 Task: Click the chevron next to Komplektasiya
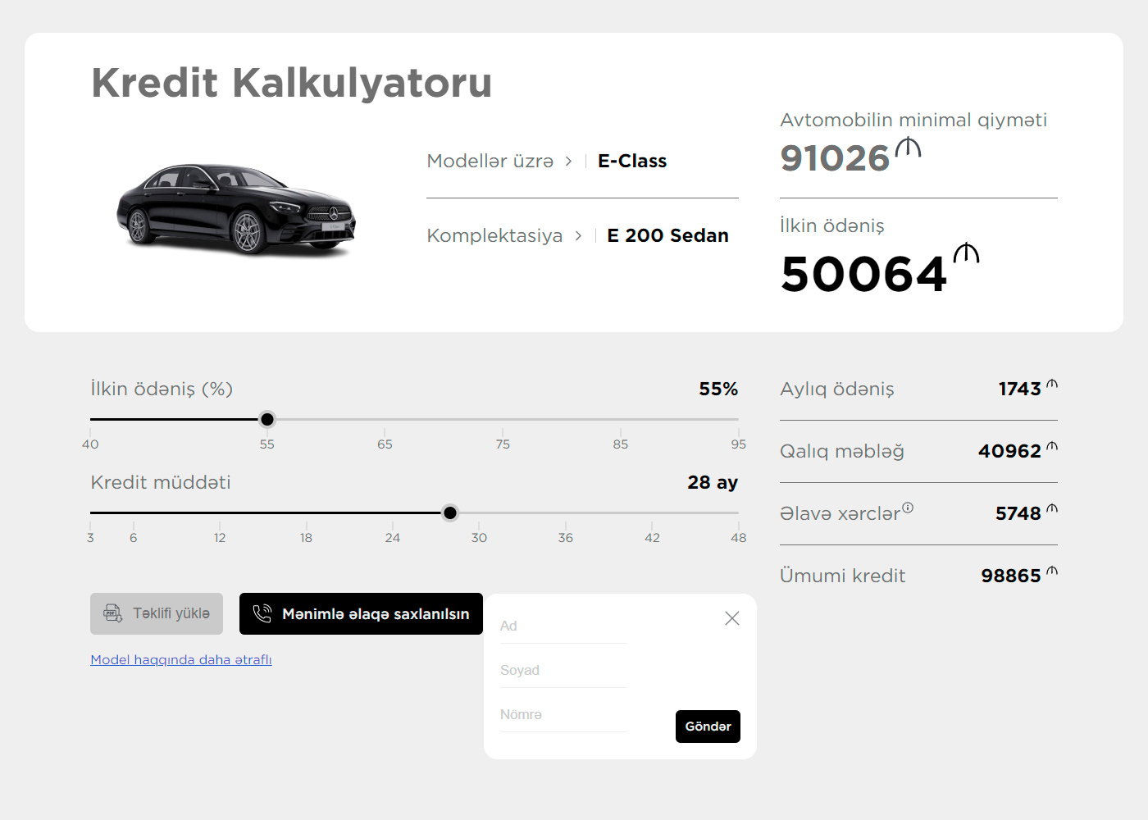[x=578, y=236]
